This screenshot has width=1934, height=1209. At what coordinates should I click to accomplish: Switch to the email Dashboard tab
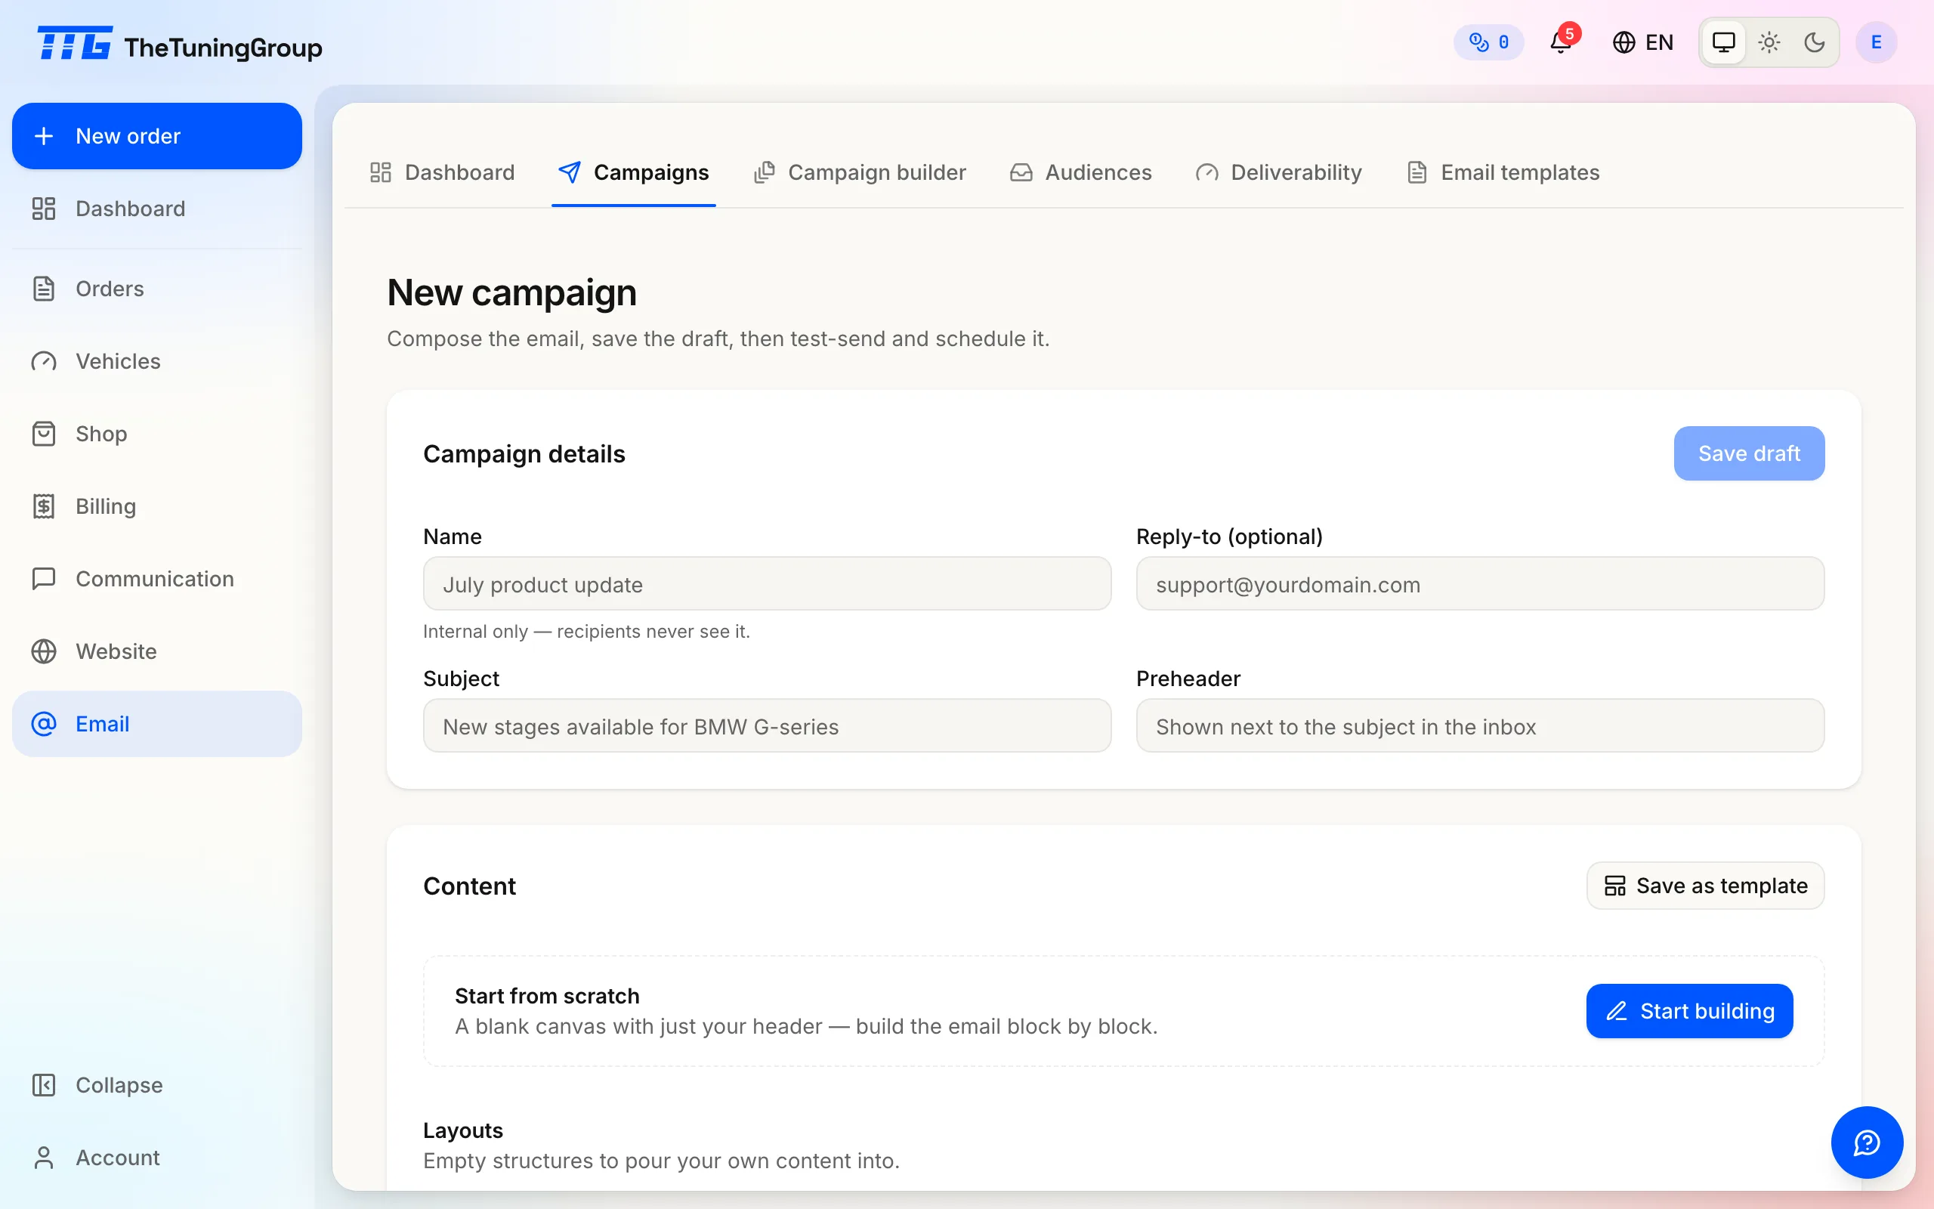coord(442,173)
